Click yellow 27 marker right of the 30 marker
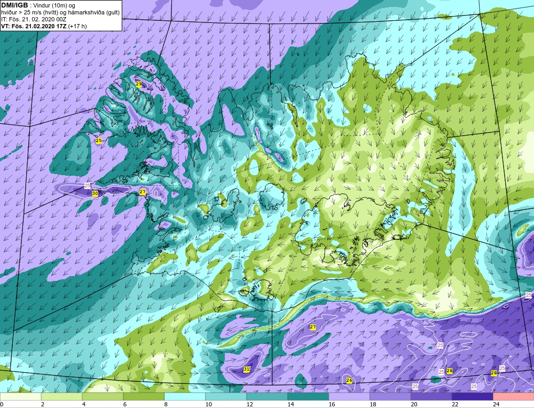534x408 pixels. click(143, 192)
